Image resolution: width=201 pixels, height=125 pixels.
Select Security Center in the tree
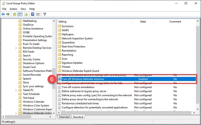coord(32,59)
